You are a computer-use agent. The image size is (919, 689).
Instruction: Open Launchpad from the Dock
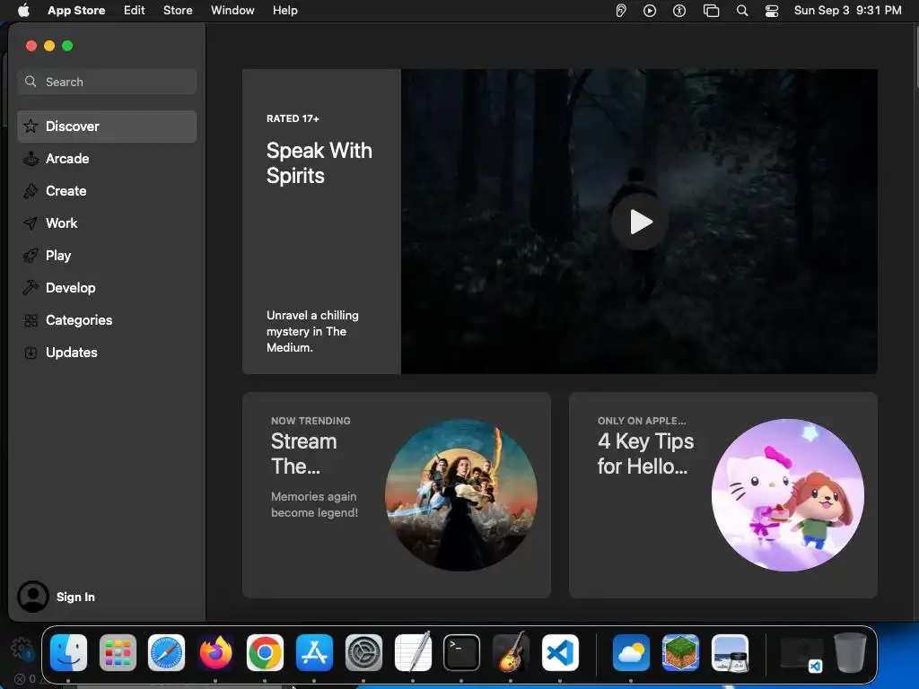(x=118, y=652)
